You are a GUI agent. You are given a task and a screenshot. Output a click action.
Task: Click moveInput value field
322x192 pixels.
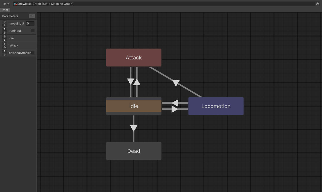(30, 23)
